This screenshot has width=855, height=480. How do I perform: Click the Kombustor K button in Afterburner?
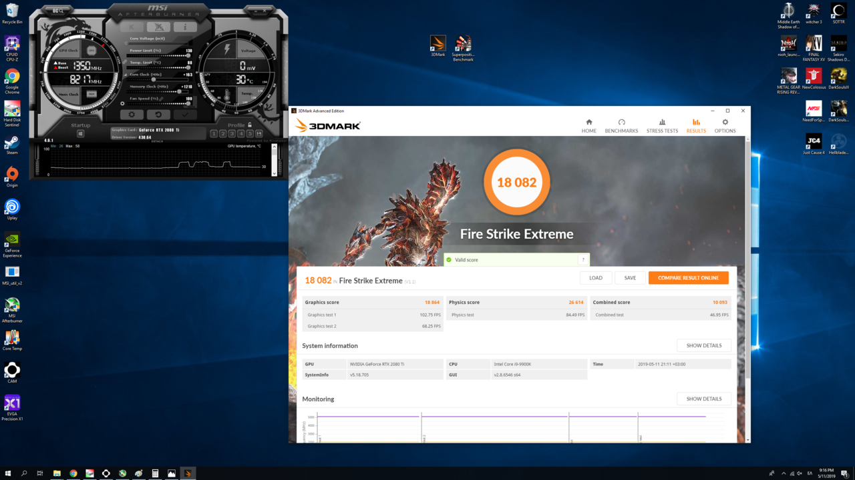(x=132, y=27)
